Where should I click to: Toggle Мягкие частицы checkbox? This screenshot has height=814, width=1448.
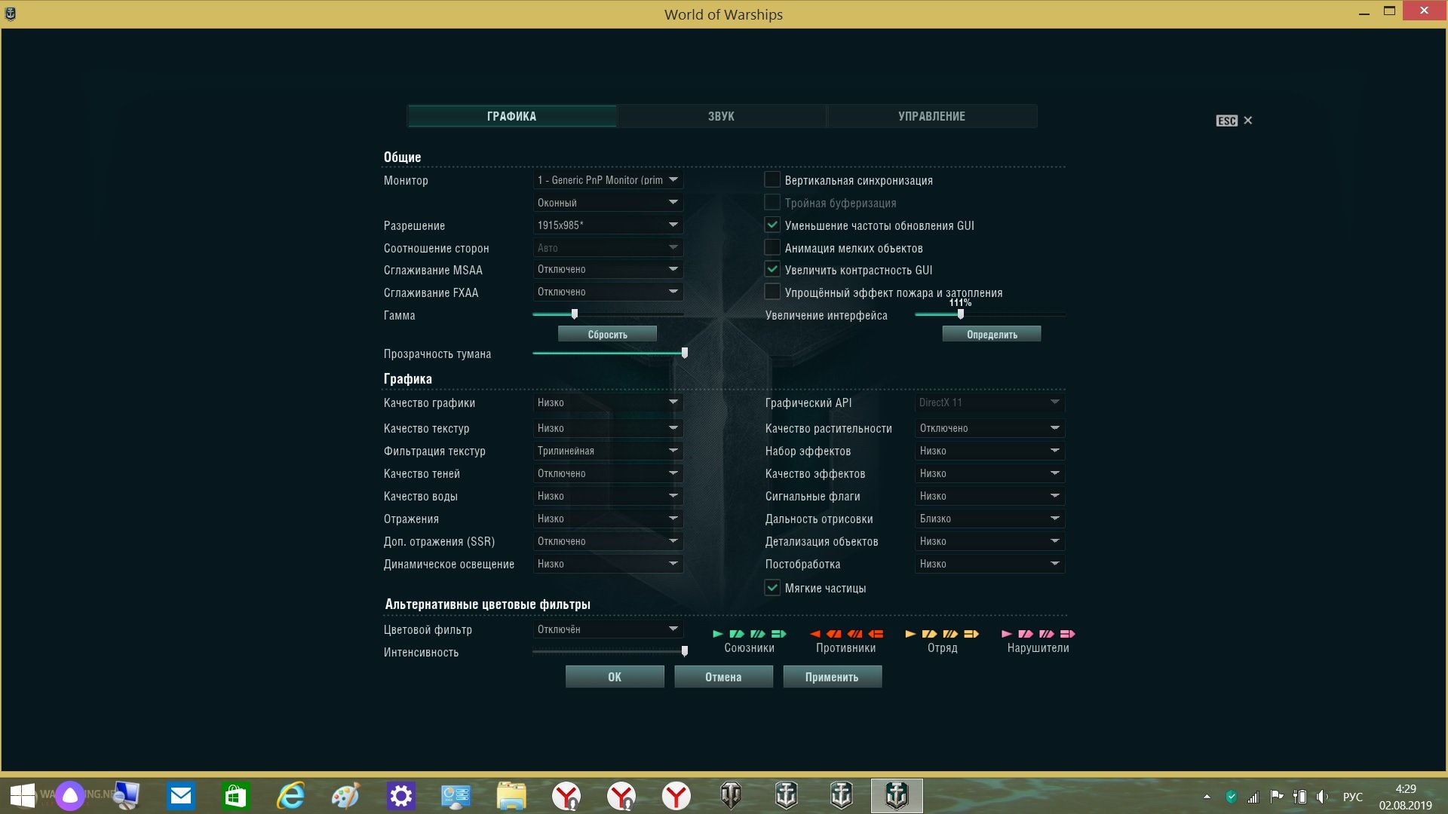coord(772,588)
